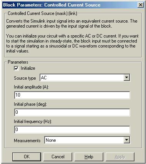Click the 'Initial amplitude (A):' label

click(x=31, y=87)
